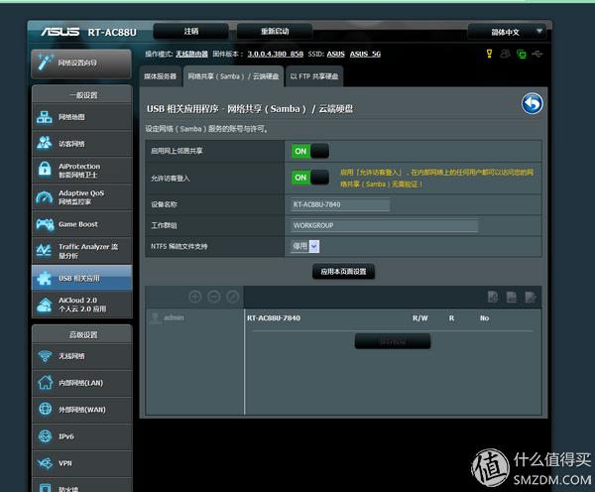Open LAN house icon
Viewport: 595px width, 492px height.
pyautogui.click(x=46, y=382)
